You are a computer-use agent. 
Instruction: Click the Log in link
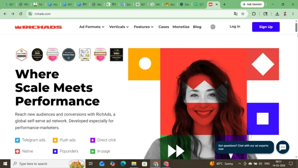pyautogui.click(x=235, y=27)
